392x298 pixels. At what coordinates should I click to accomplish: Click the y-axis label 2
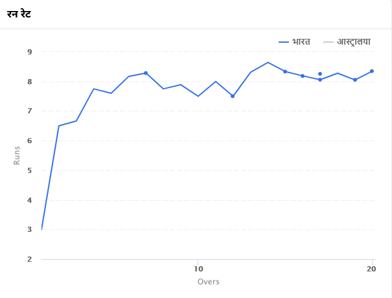tap(29, 260)
